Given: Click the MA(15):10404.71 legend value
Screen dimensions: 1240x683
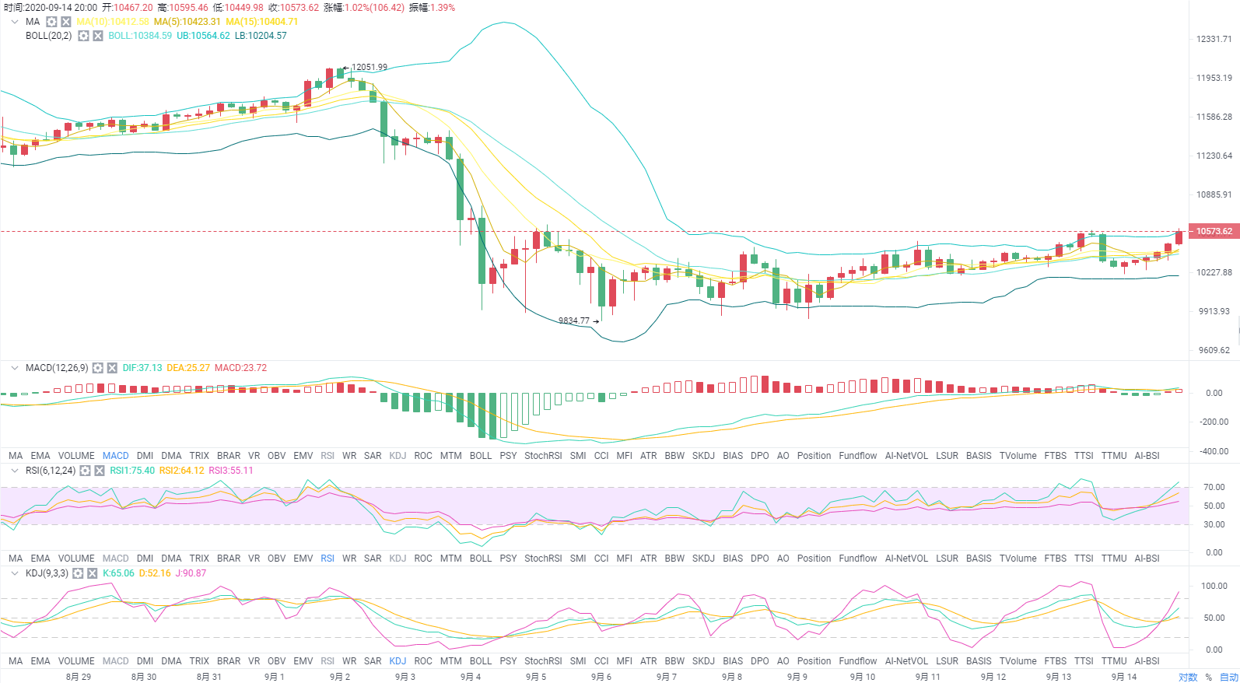Looking at the screenshot, I should coord(261,22).
